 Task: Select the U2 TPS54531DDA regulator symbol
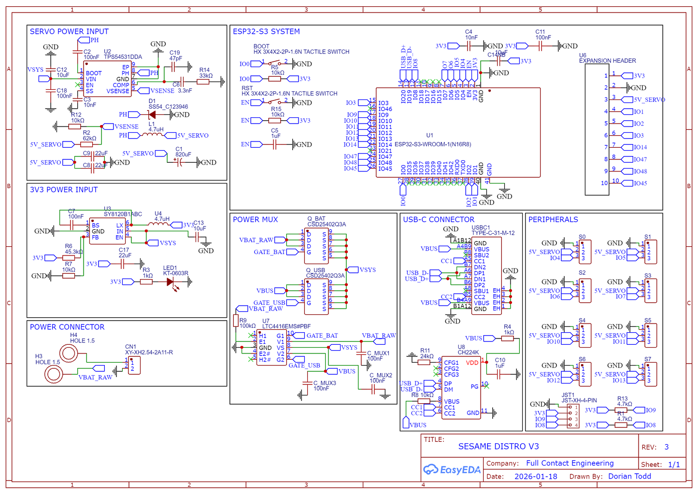click(x=108, y=79)
